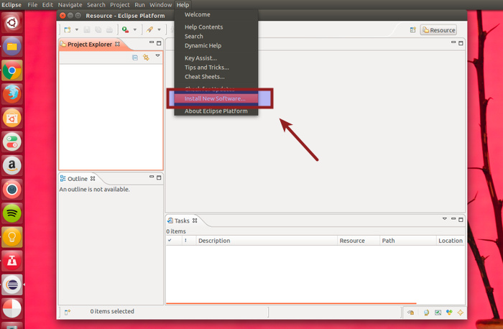Image resolution: width=503 pixels, height=329 pixels.
Task: Open the Navigate menu in menu bar
Action: pyautogui.click(x=70, y=5)
